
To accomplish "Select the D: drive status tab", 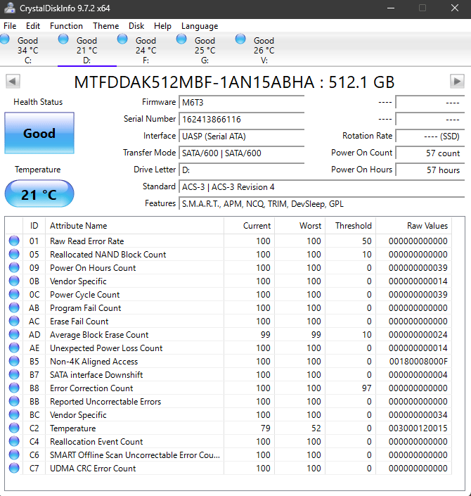I will [87, 50].
